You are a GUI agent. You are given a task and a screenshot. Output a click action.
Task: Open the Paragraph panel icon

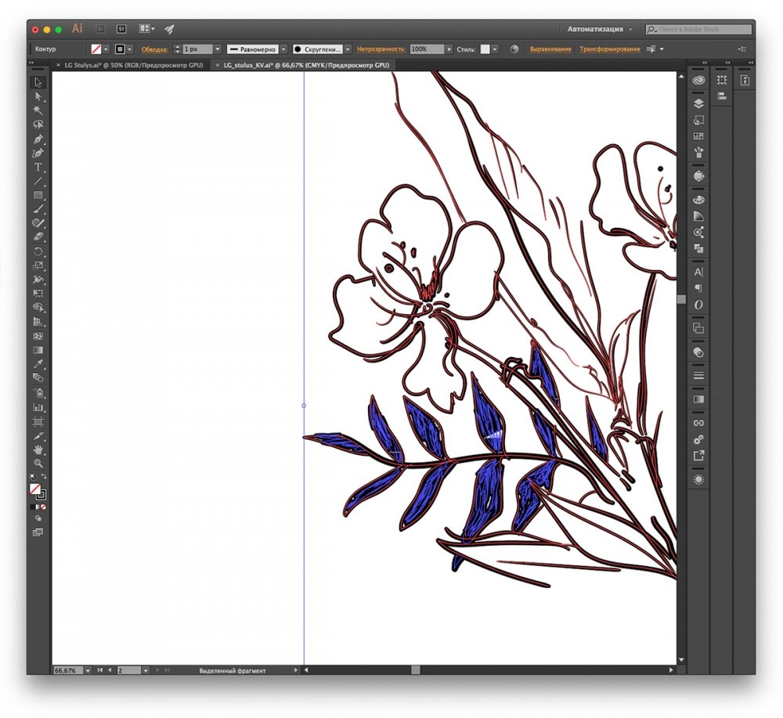point(698,289)
